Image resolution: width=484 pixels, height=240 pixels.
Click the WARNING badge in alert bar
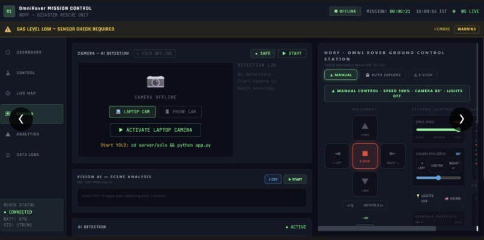(467, 29)
